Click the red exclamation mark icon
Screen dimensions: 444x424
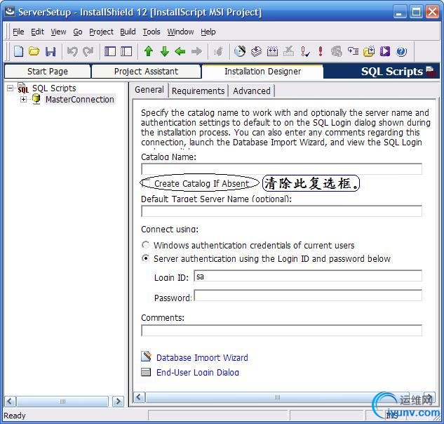[x=321, y=51]
